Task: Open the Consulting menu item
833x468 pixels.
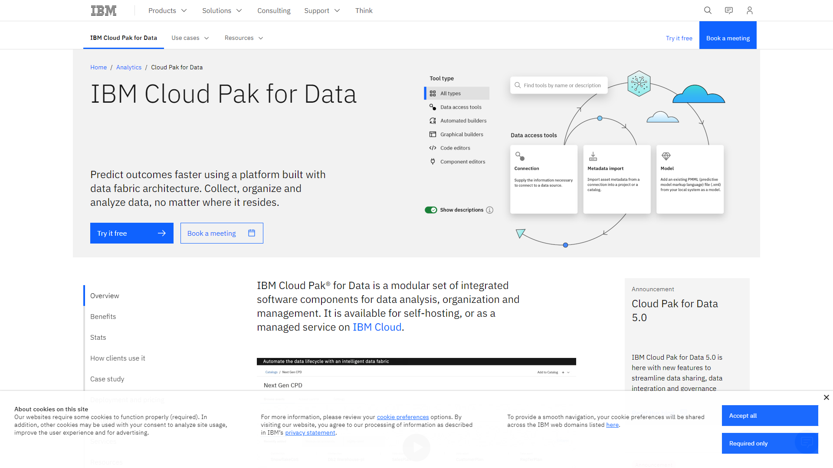Action: (274, 10)
